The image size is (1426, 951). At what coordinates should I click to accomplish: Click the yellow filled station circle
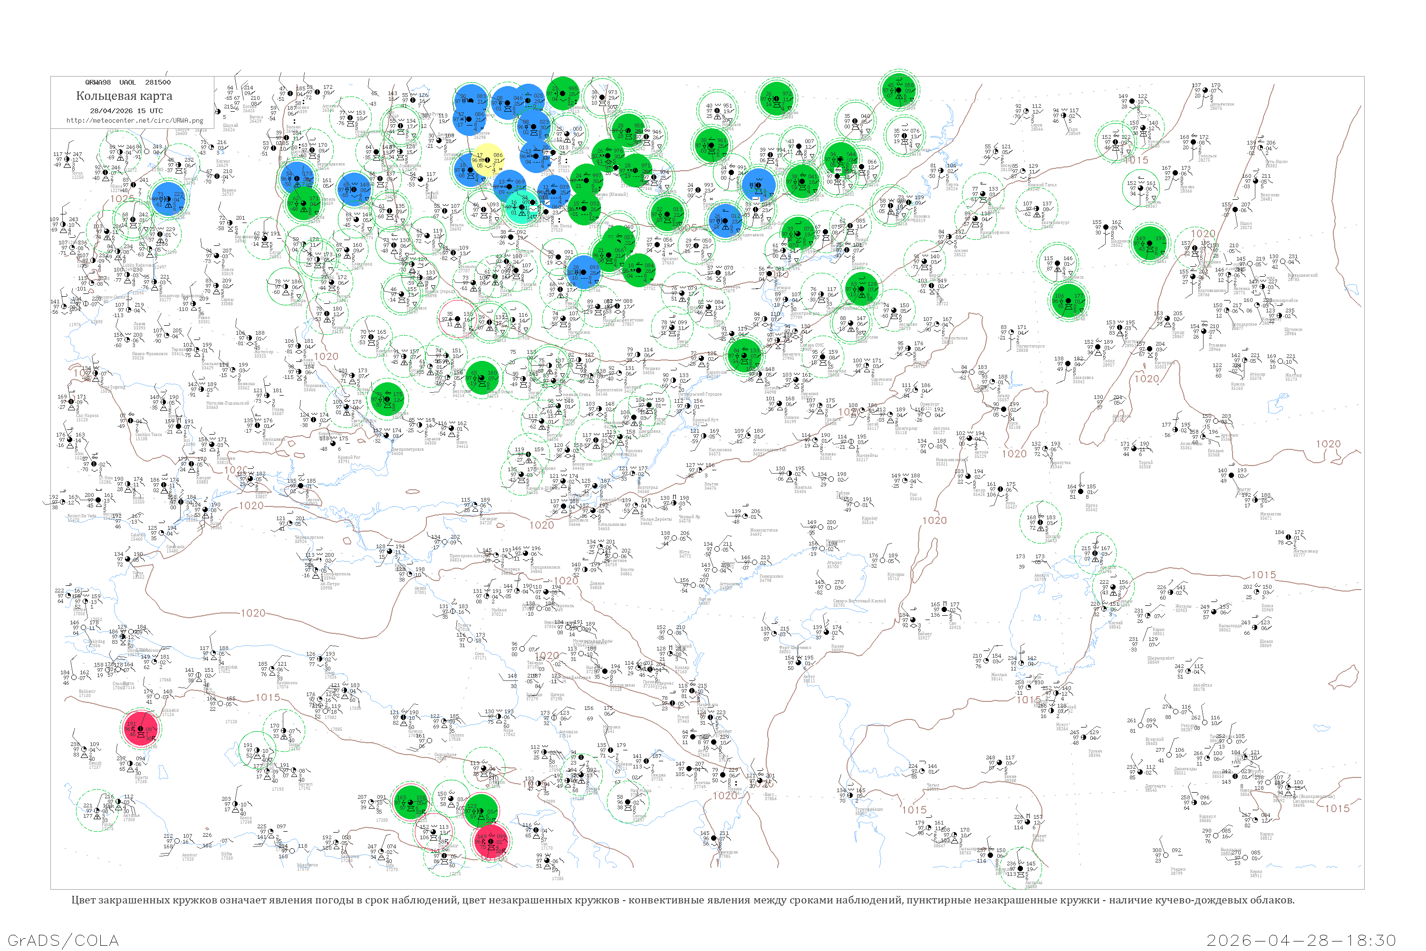488,160
